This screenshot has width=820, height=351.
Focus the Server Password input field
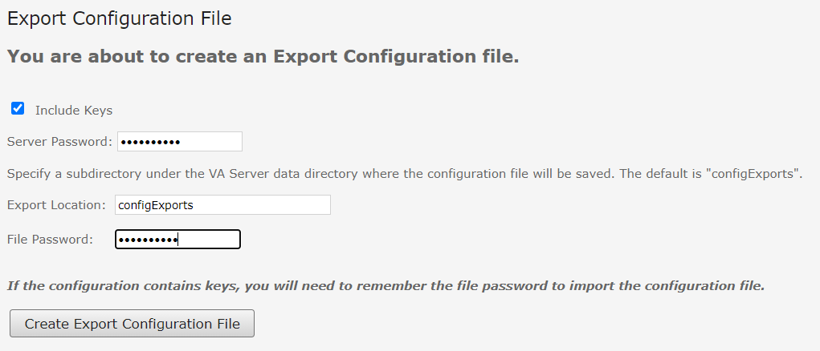pyautogui.click(x=210, y=142)
